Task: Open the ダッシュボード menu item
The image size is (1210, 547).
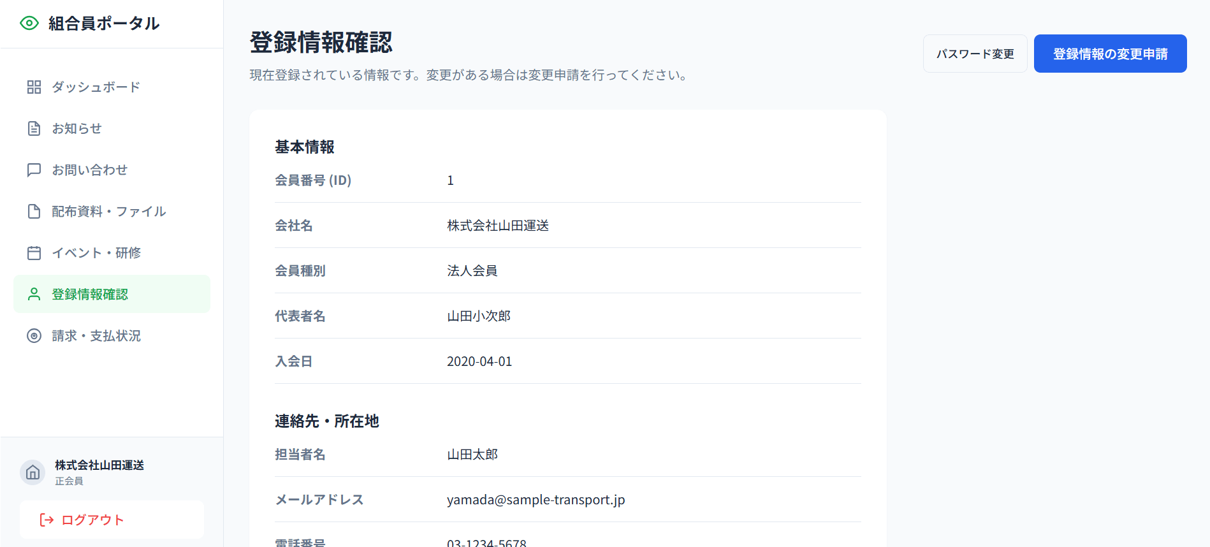Action: pos(96,87)
